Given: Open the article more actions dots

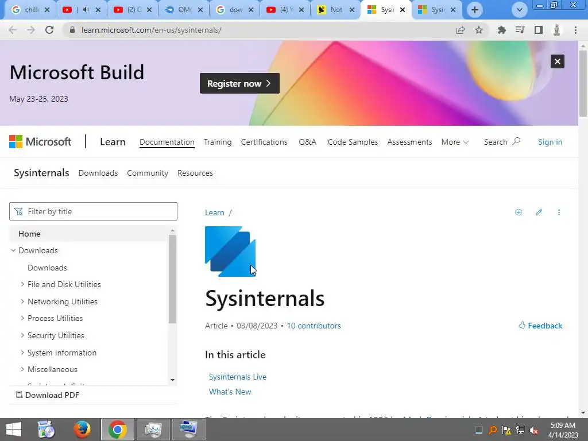Looking at the screenshot, I should click(559, 212).
